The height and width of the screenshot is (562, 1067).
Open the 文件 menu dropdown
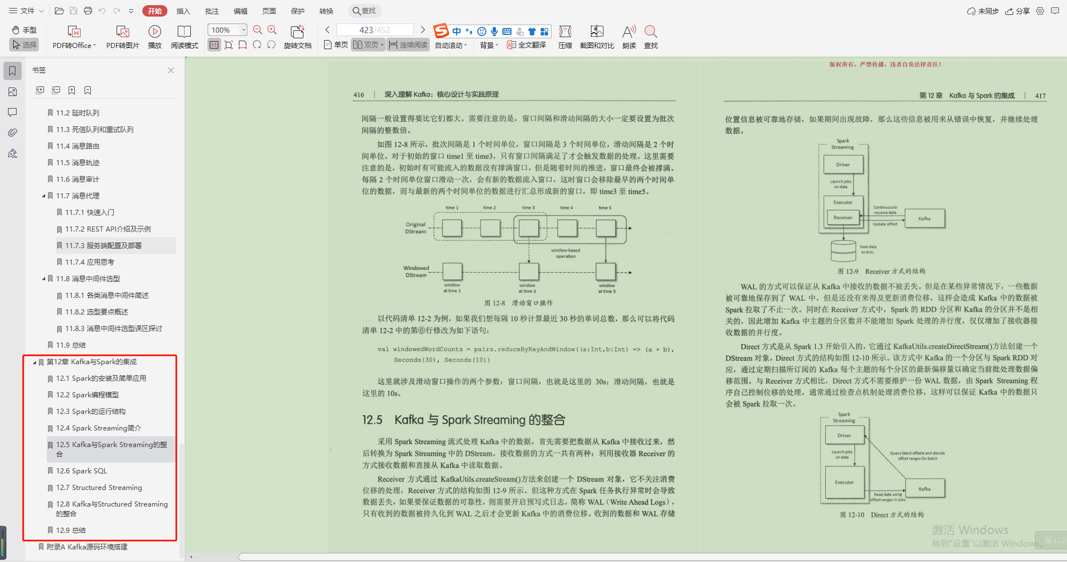[27, 11]
